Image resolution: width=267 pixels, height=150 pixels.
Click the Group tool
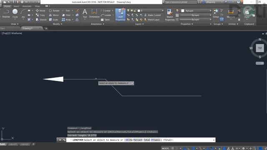point(216,14)
